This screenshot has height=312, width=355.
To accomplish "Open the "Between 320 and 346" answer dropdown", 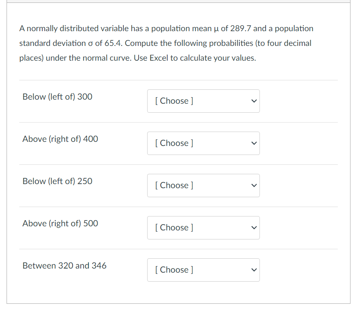I will point(203,270).
